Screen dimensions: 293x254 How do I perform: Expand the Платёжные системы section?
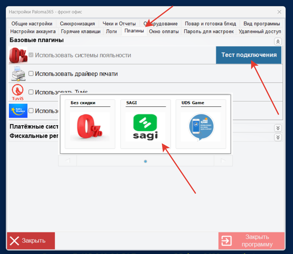click(x=278, y=128)
